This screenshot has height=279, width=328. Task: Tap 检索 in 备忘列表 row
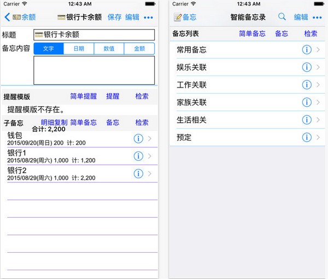point(311,33)
